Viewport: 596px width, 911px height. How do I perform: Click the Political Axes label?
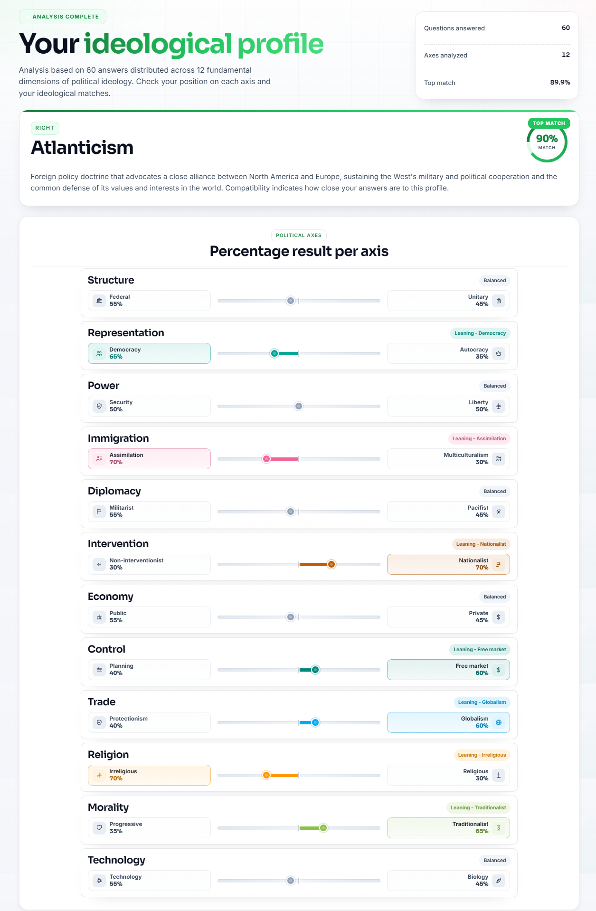coord(299,235)
